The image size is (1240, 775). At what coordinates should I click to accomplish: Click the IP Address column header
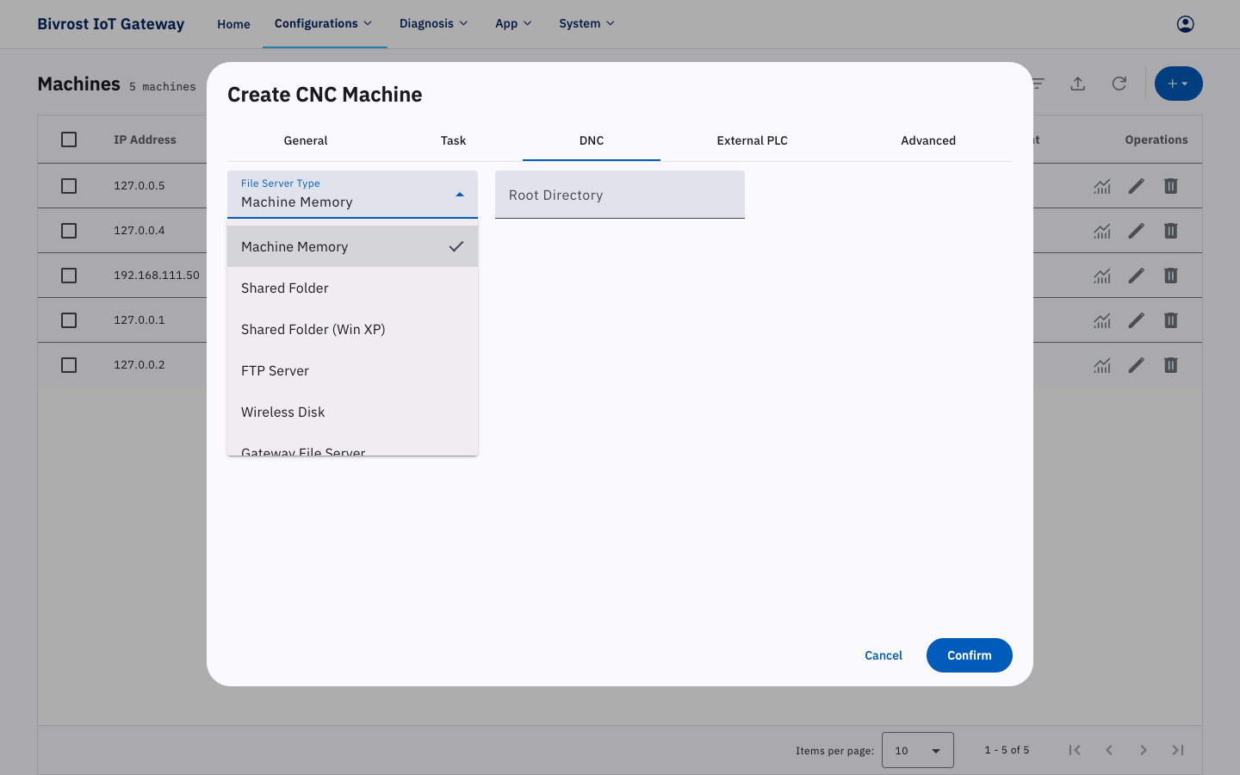pyautogui.click(x=145, y=139)
